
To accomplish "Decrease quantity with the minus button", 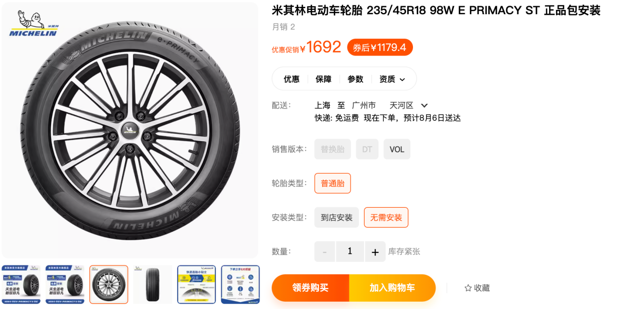I will coord(325,252).
